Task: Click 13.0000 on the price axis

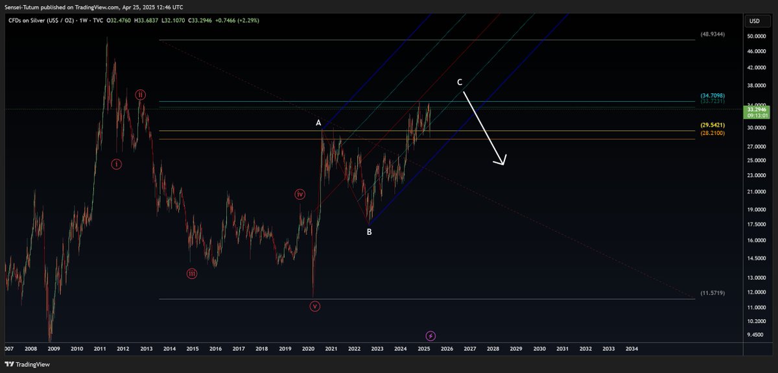Action: click(x=757, y=278)
